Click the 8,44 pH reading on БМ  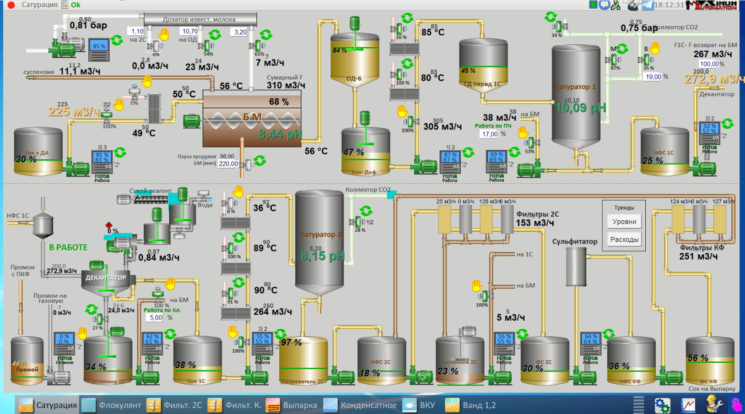[x=280, y=134]
